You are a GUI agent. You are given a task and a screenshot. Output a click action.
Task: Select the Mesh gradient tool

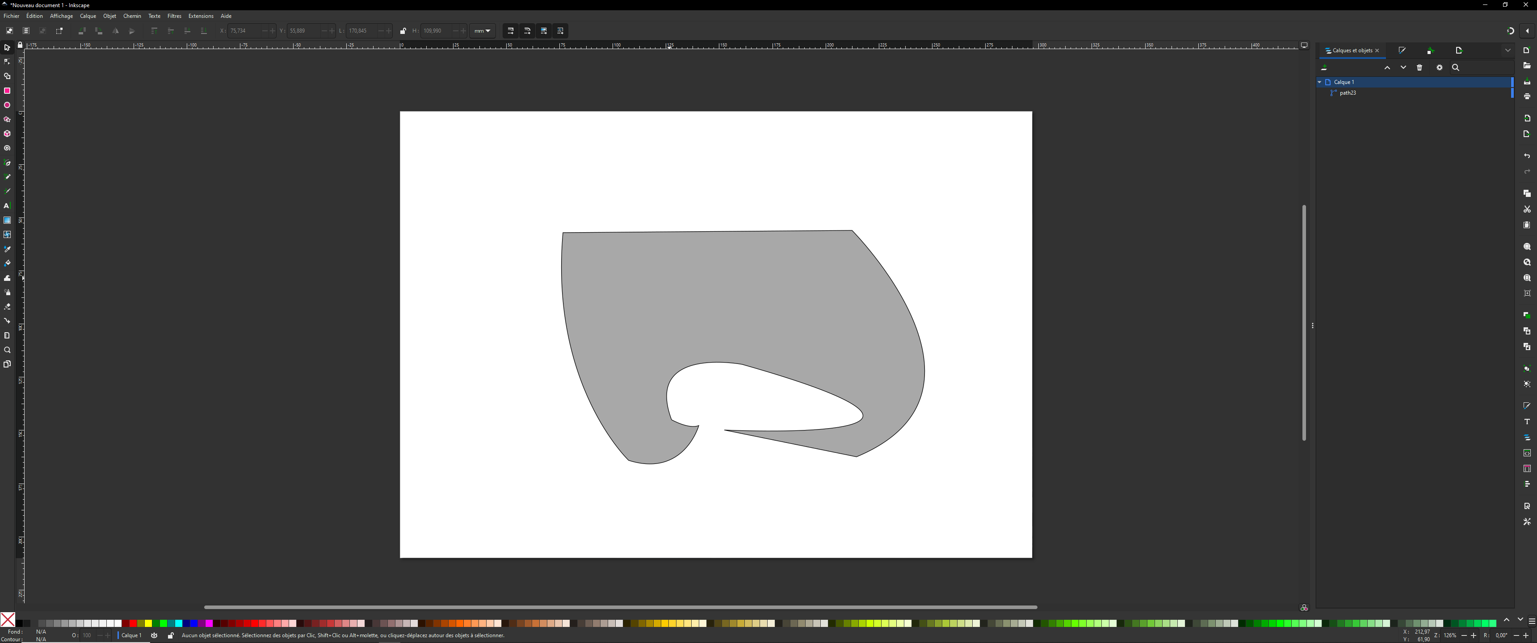click(7, 234)
